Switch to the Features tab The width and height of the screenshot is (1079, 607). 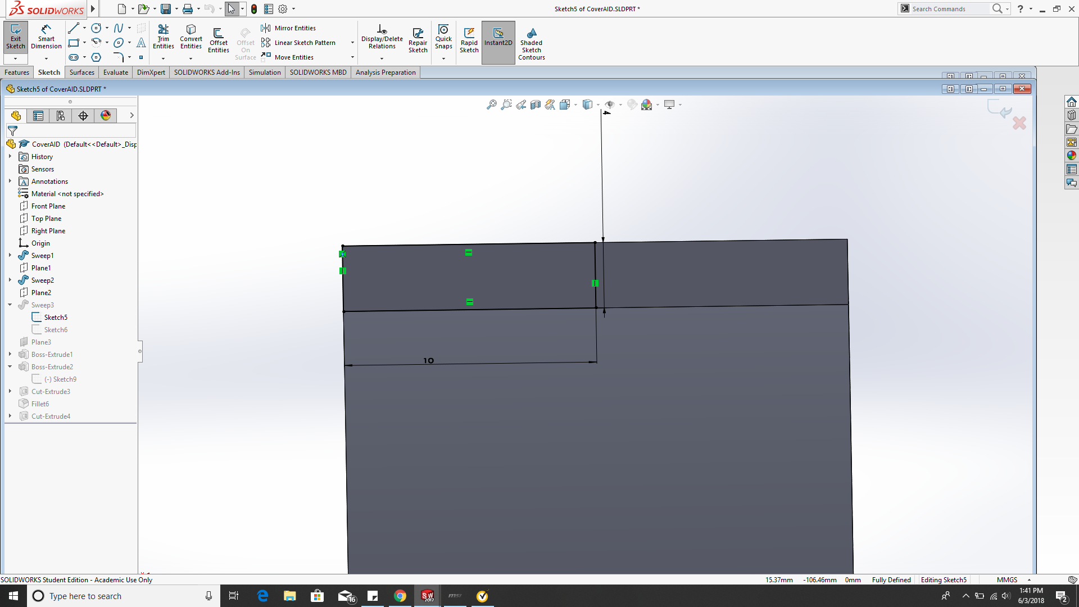[17, 73]
